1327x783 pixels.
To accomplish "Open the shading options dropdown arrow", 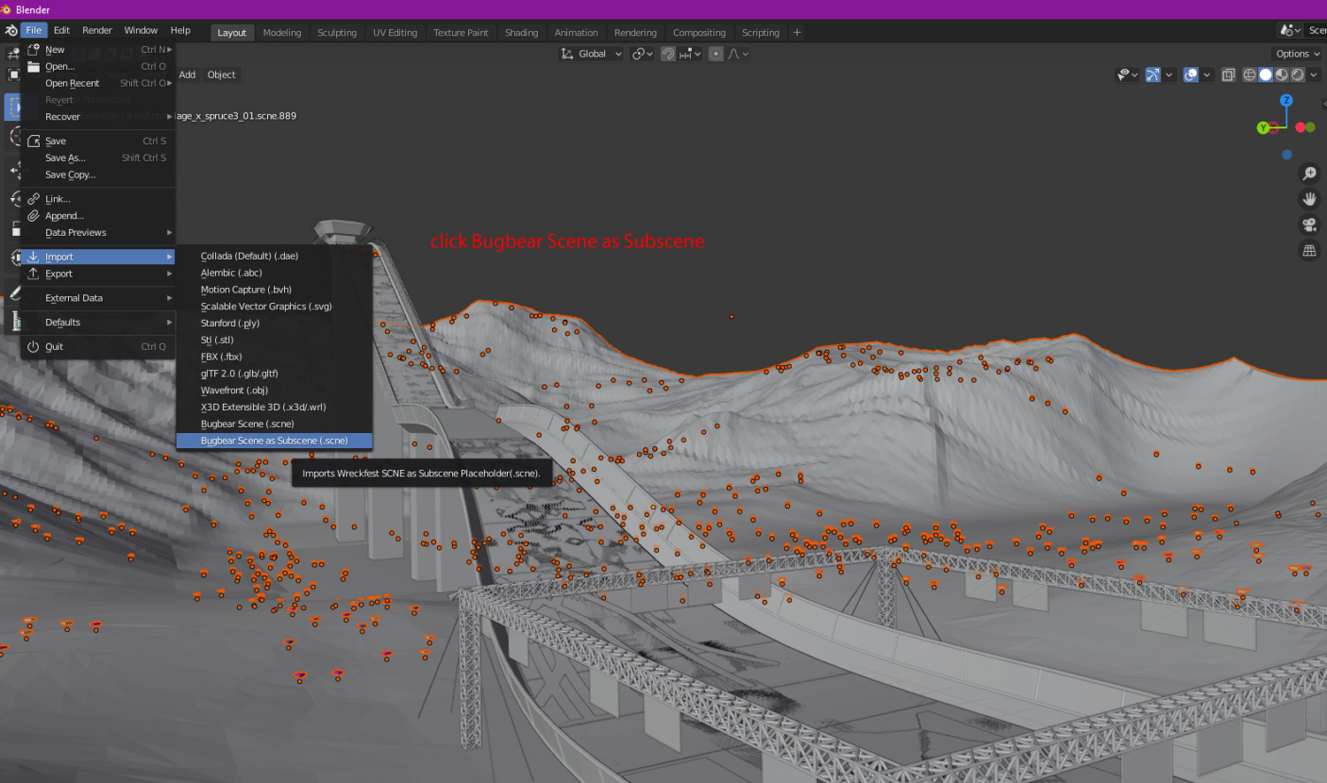I will point(1314,75).
